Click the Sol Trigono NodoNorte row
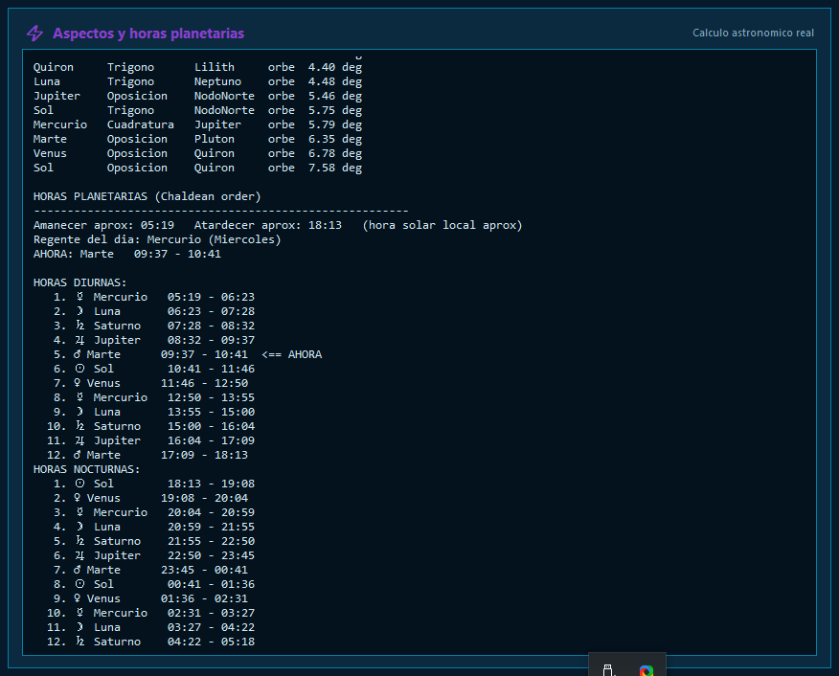The width and height of the screenshot is (839, 676). tap(197, 111)
